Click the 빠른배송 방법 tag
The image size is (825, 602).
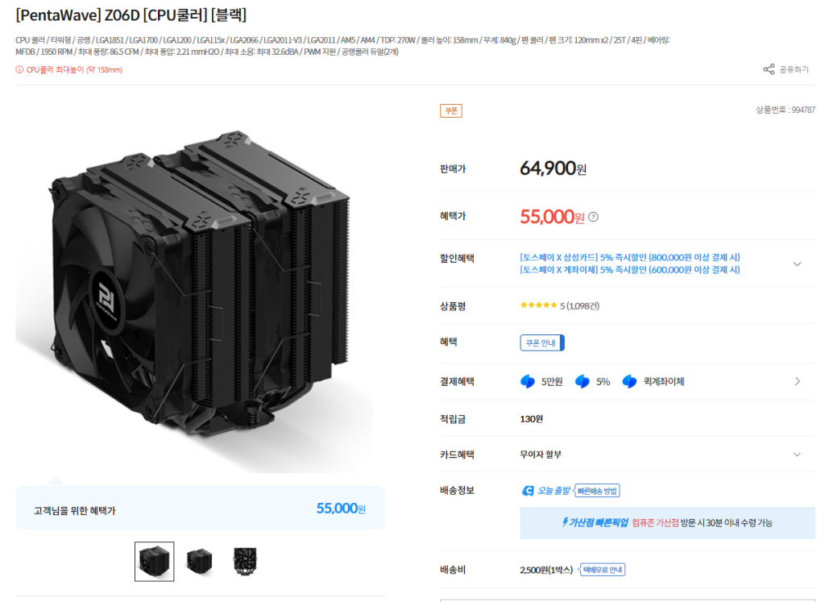click(x=597, y=491)
